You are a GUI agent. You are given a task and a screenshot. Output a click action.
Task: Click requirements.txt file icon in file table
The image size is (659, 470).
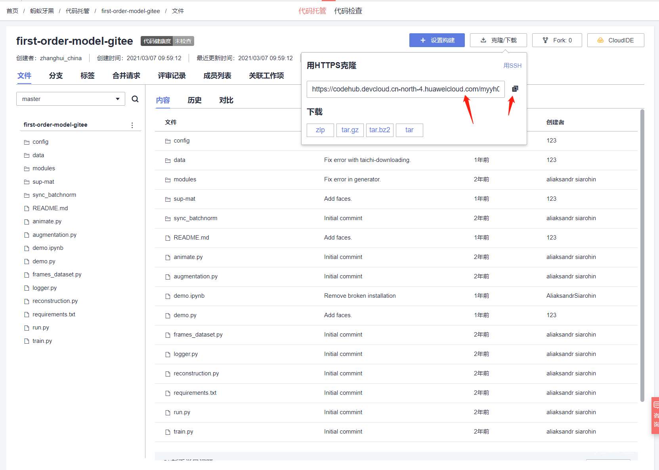tap(168, 393)
